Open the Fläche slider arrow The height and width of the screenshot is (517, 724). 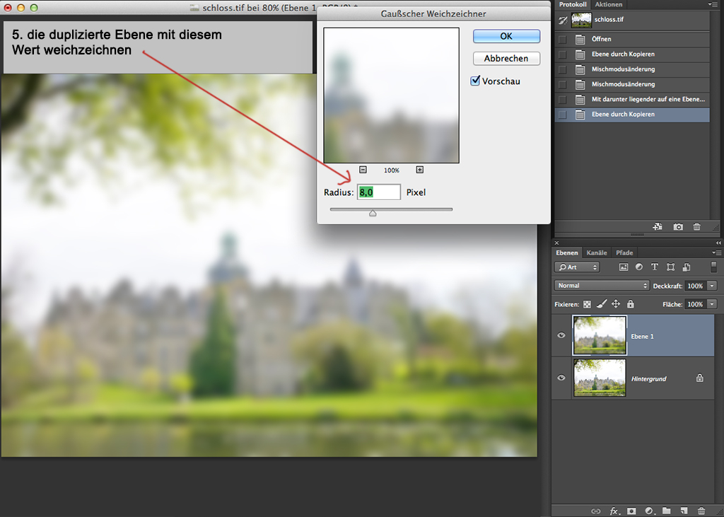712,304
